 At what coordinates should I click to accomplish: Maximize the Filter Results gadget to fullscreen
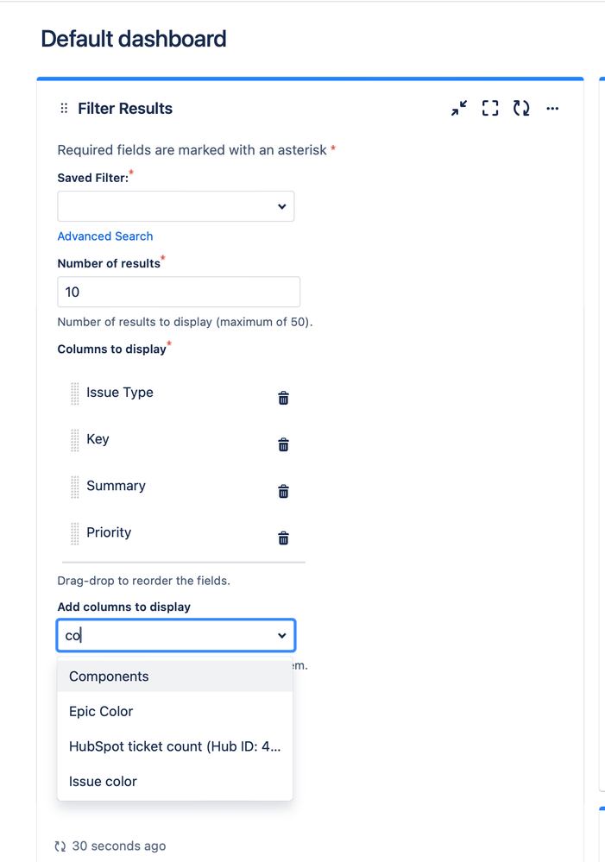[490, 109]
